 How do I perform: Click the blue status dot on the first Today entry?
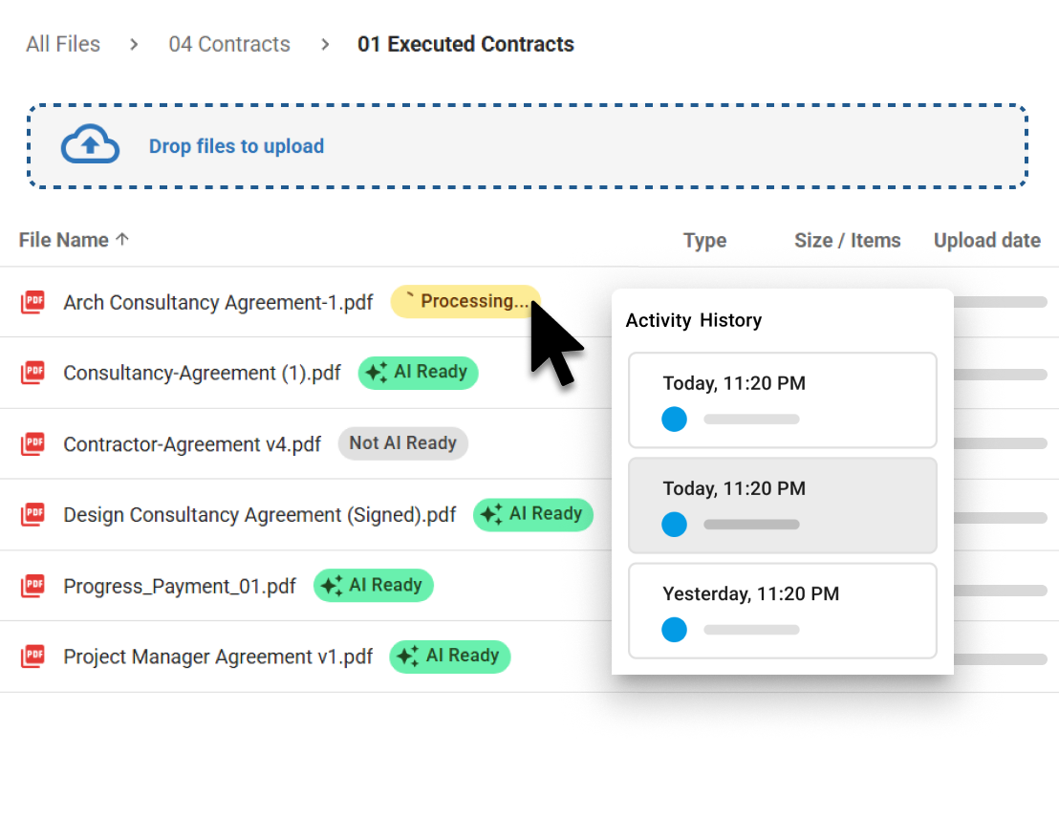(674, 419)
